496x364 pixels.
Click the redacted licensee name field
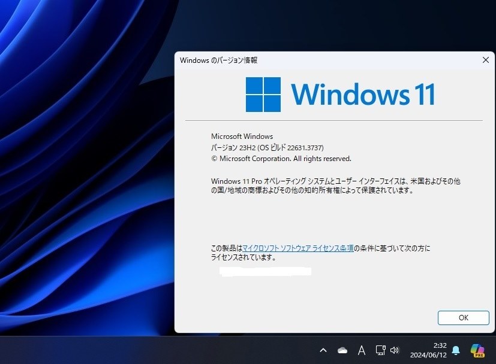pos(266,271)
